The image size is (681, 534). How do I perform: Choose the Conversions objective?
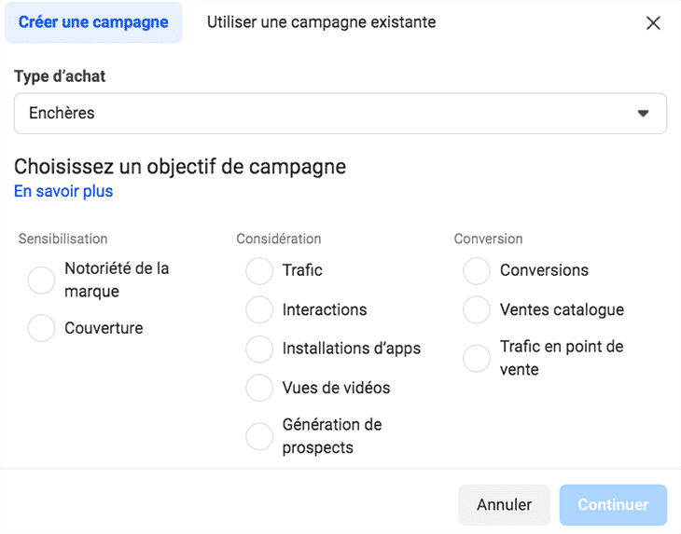(477, 271)
